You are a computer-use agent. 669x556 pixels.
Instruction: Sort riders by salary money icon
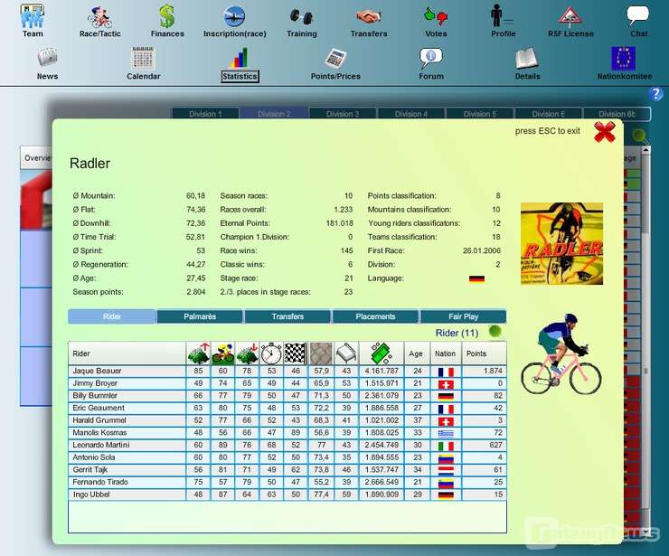382,353
